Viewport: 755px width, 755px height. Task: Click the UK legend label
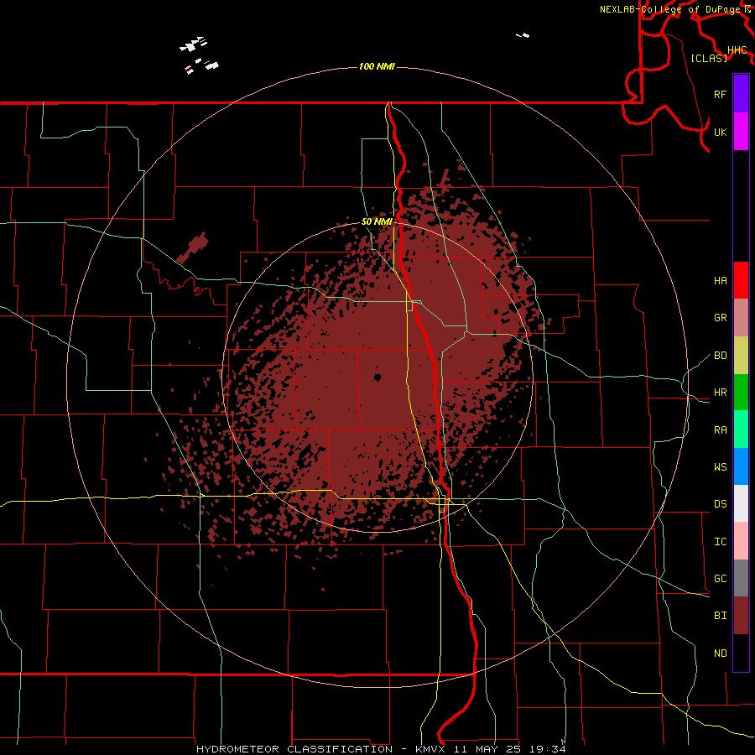(720, 132)
